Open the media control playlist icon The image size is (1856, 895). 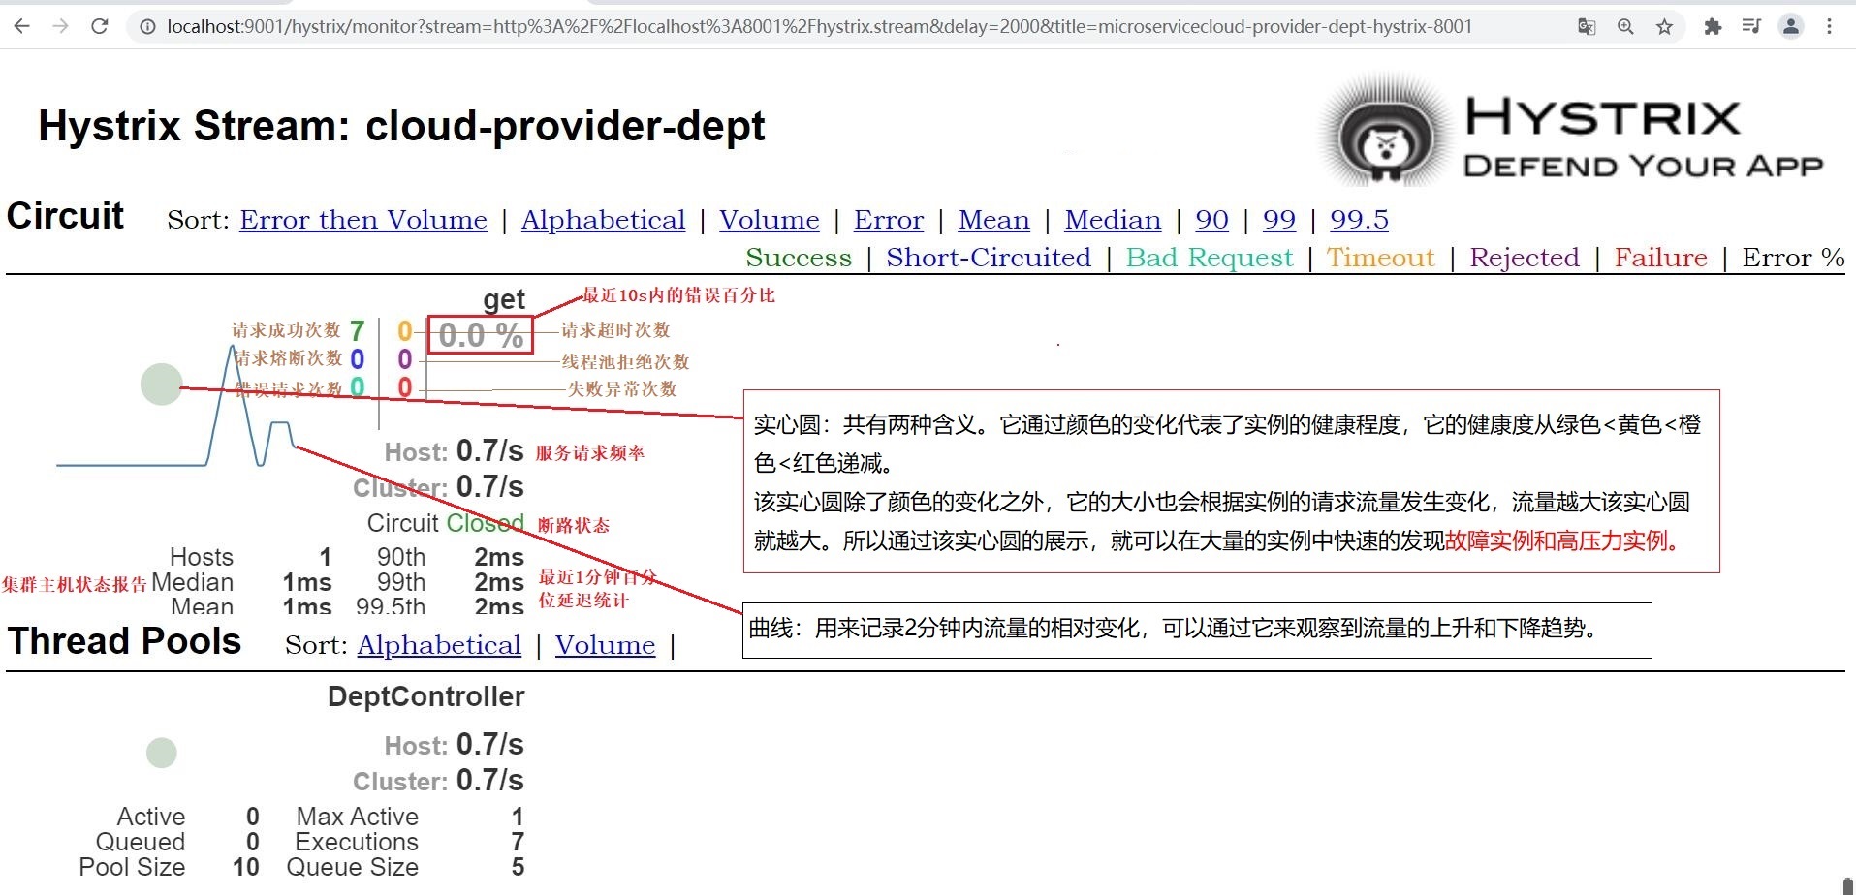coord(1751,27)
